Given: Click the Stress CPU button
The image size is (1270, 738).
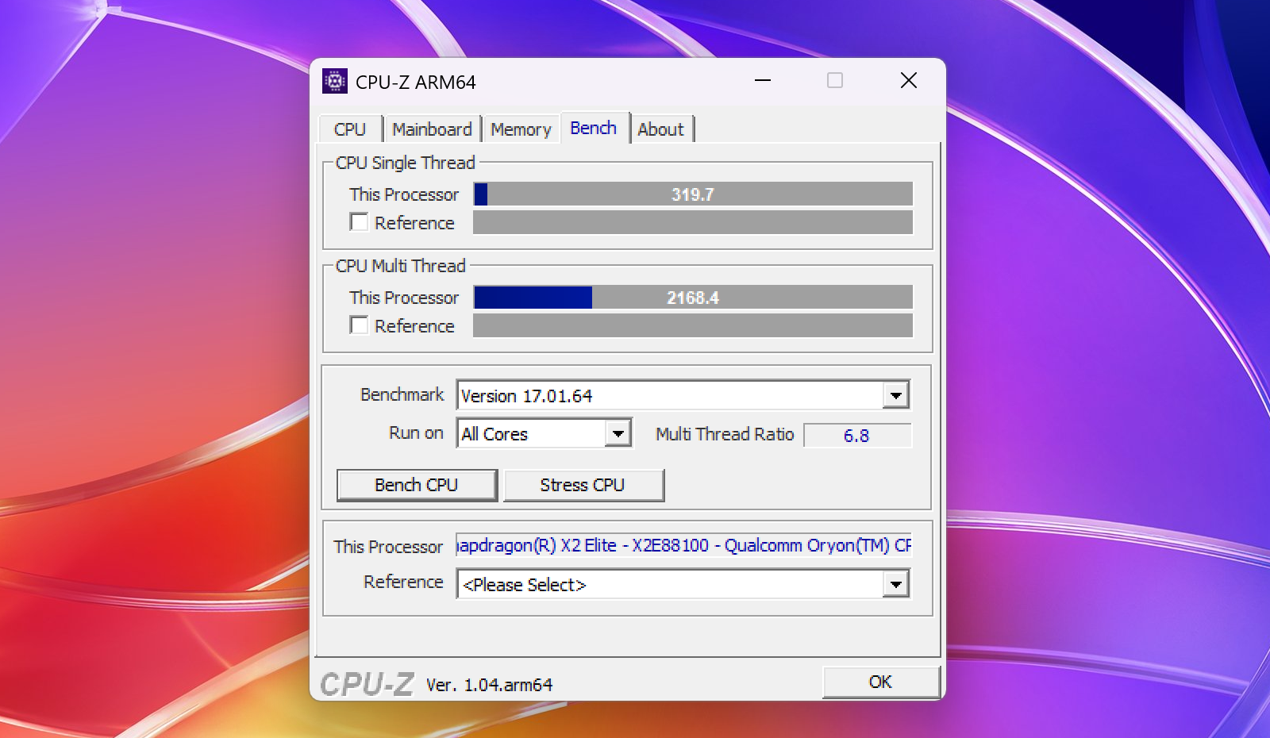Looking at the screenshot, I should click(x=583, y=485).
